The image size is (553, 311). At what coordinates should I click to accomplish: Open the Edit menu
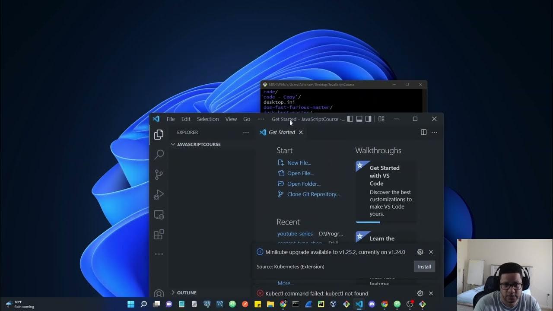[x=186, y=119]
